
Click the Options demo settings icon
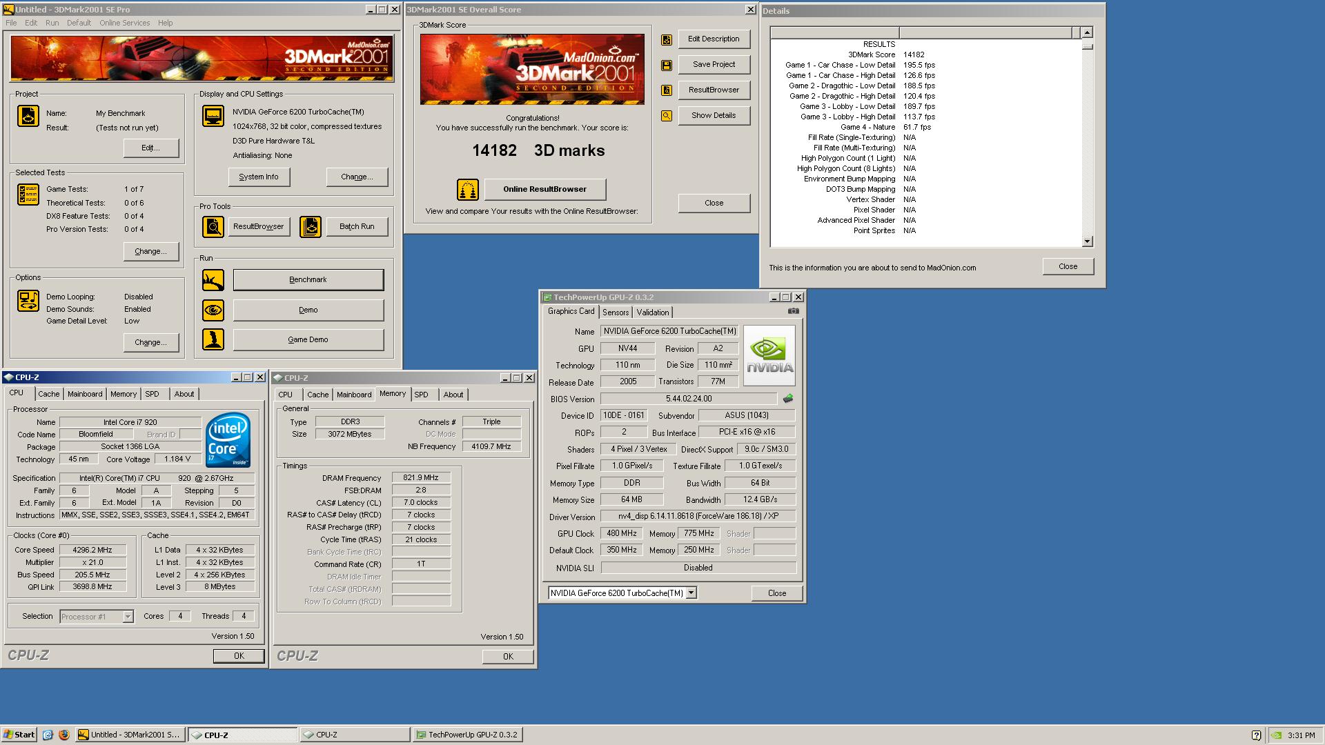pyautogui.click(x=28, y=301)
